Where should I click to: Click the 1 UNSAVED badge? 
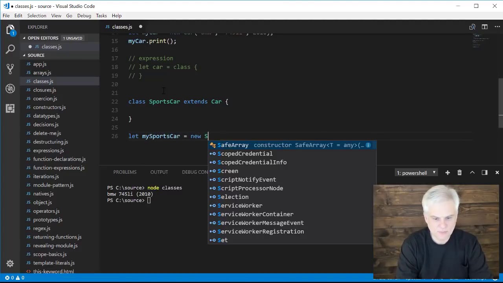tap(72, 38)
